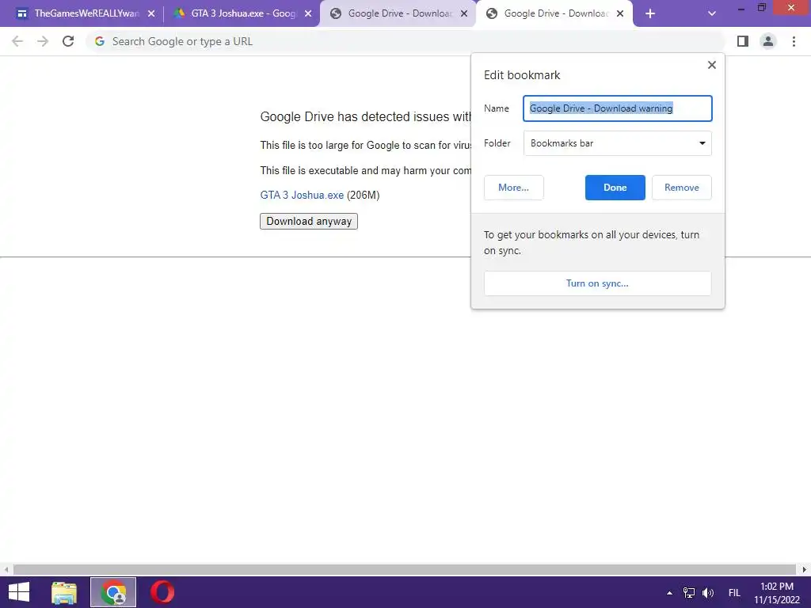
Task: Open the tab search chevron
Action: click(x=712, y=14)
